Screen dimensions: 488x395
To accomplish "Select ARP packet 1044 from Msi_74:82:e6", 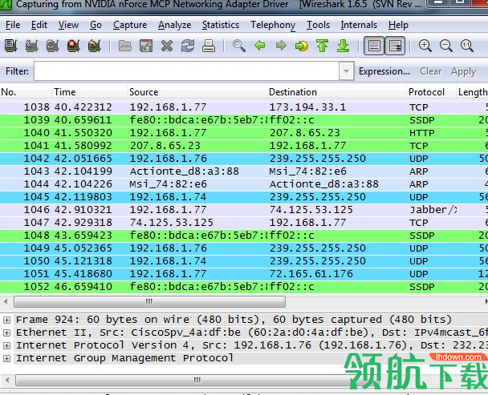I will click(x=244, y=184).
